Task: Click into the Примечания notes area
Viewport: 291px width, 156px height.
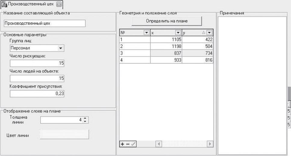Action: [x=252, y=86]
